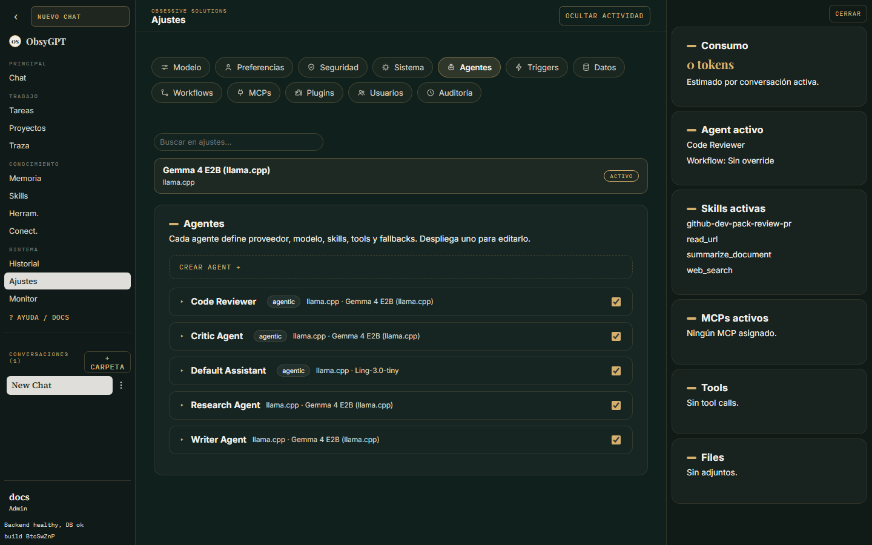This screenshot has height=545, width=872.
Task: Click the shield icon on Seguridad tab
Action: pyautogui.click(x=311, y=67)
